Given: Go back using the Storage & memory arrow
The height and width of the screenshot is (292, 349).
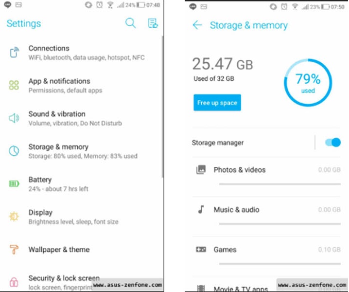Looking at the screenshot, I should point(197,25).
